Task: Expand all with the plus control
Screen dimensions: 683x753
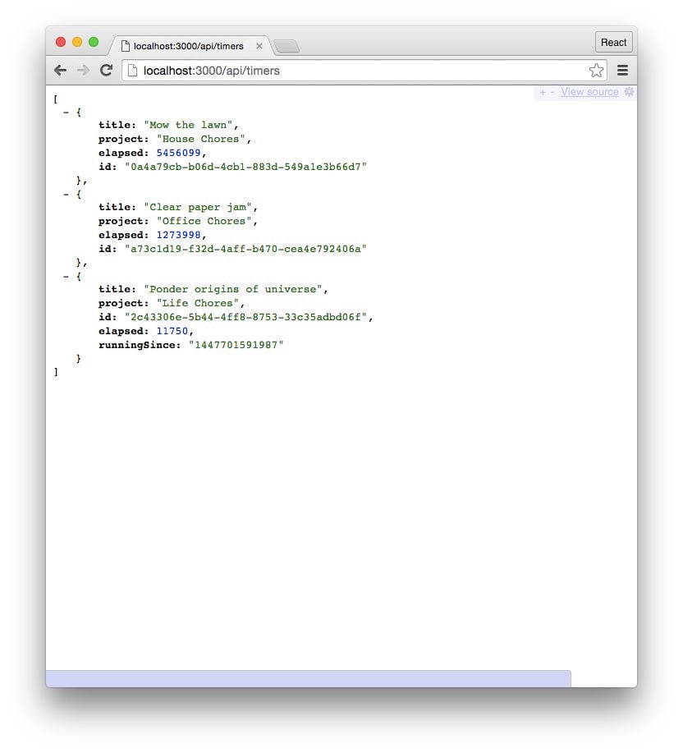Action: pos(543,92)
